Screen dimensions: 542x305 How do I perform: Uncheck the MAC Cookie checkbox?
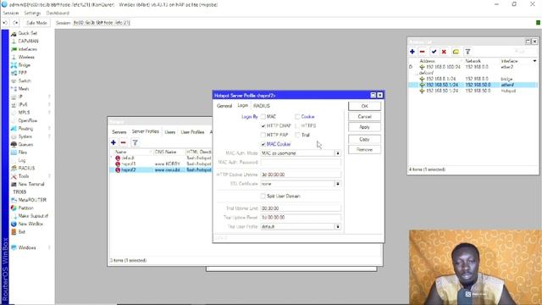(x=263, y=144)
